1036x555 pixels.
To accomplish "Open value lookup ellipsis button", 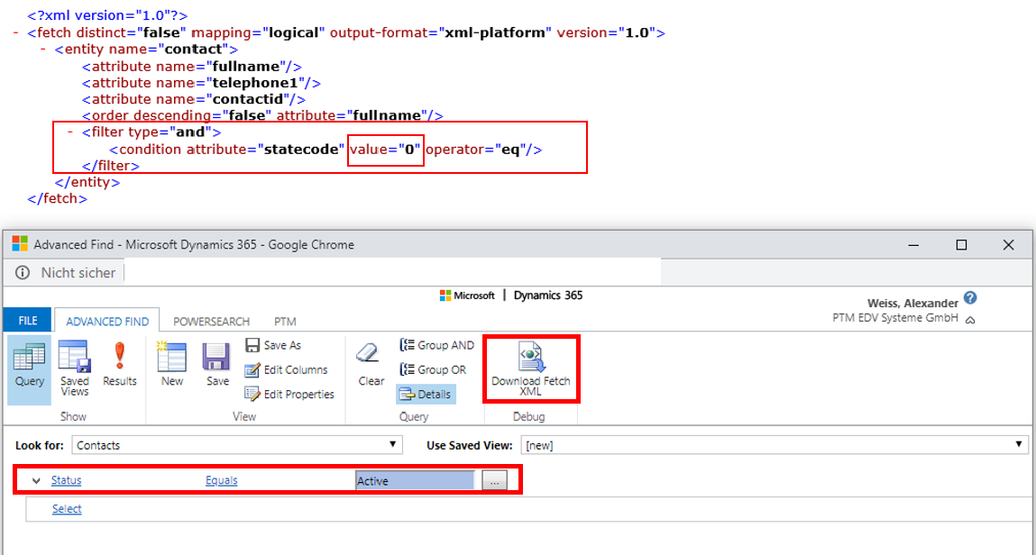I will (494, 480).
